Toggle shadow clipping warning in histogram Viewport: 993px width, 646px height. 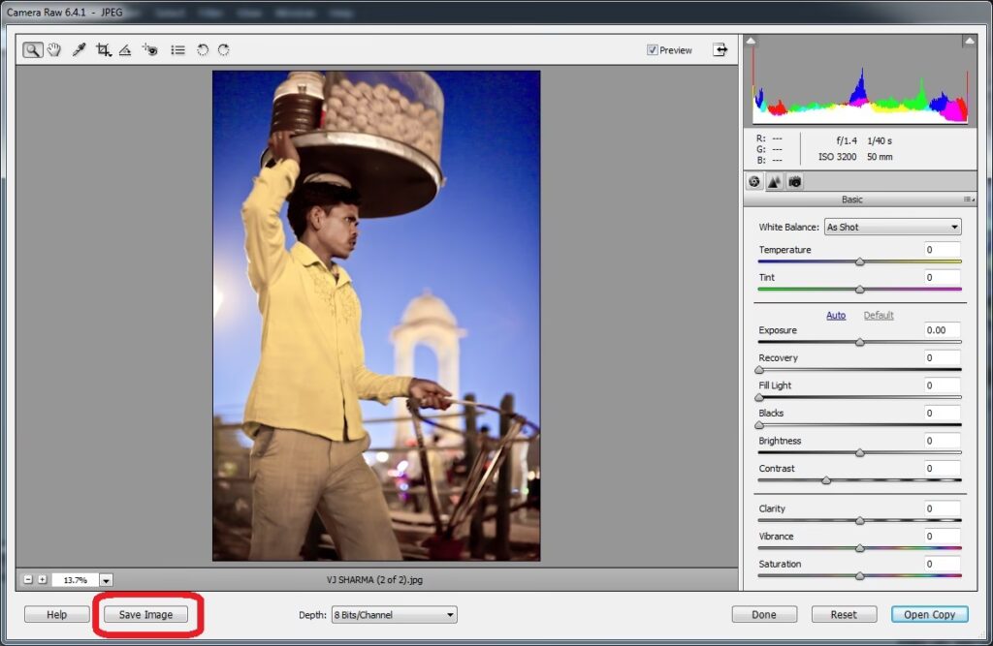(x=751, y=41)
